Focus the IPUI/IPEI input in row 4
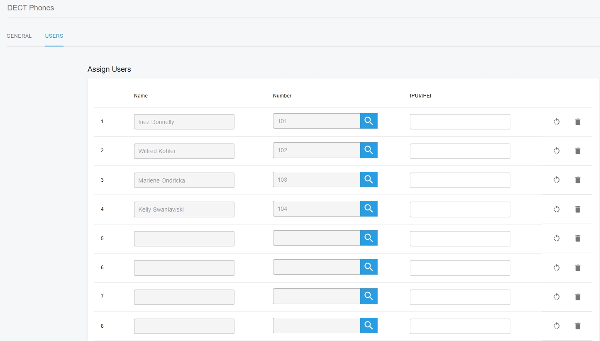Viewport: 600px width, 341px height. [x=460, y=209]
